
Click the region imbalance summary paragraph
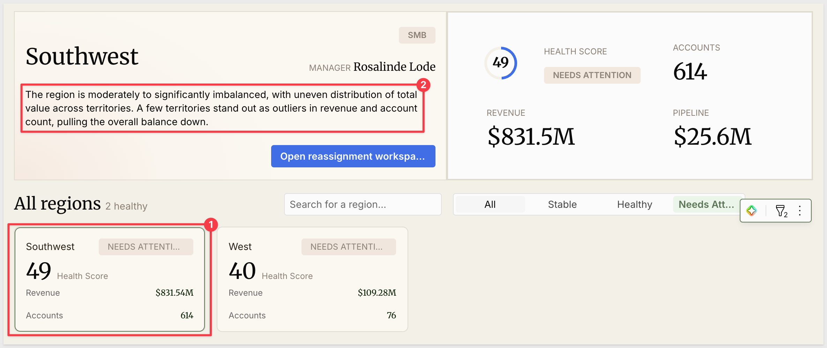click(221, 108)
